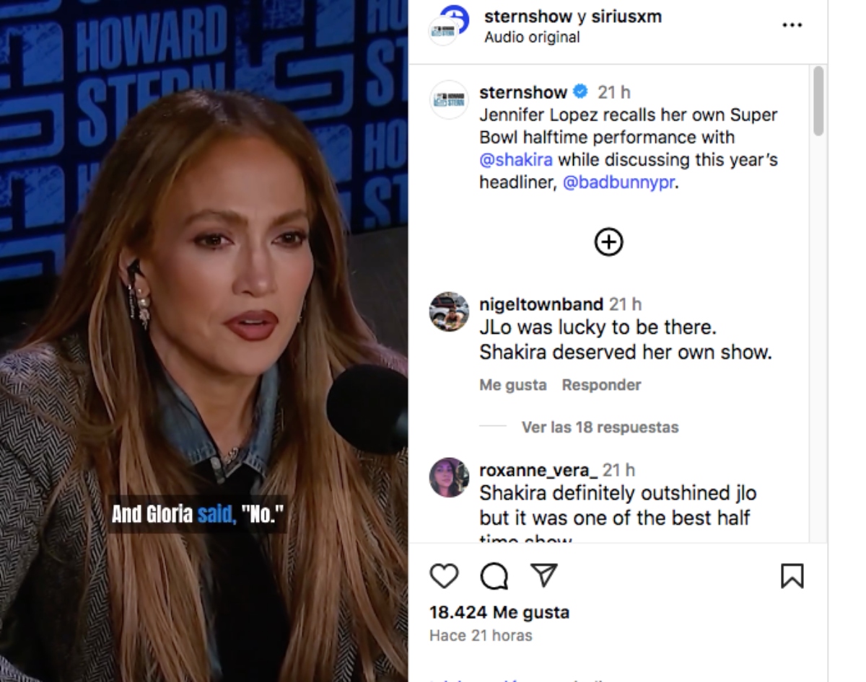
Task: Expand Ver las 18 respuestas
Action: pyautogui.click(x=600, y=427)
